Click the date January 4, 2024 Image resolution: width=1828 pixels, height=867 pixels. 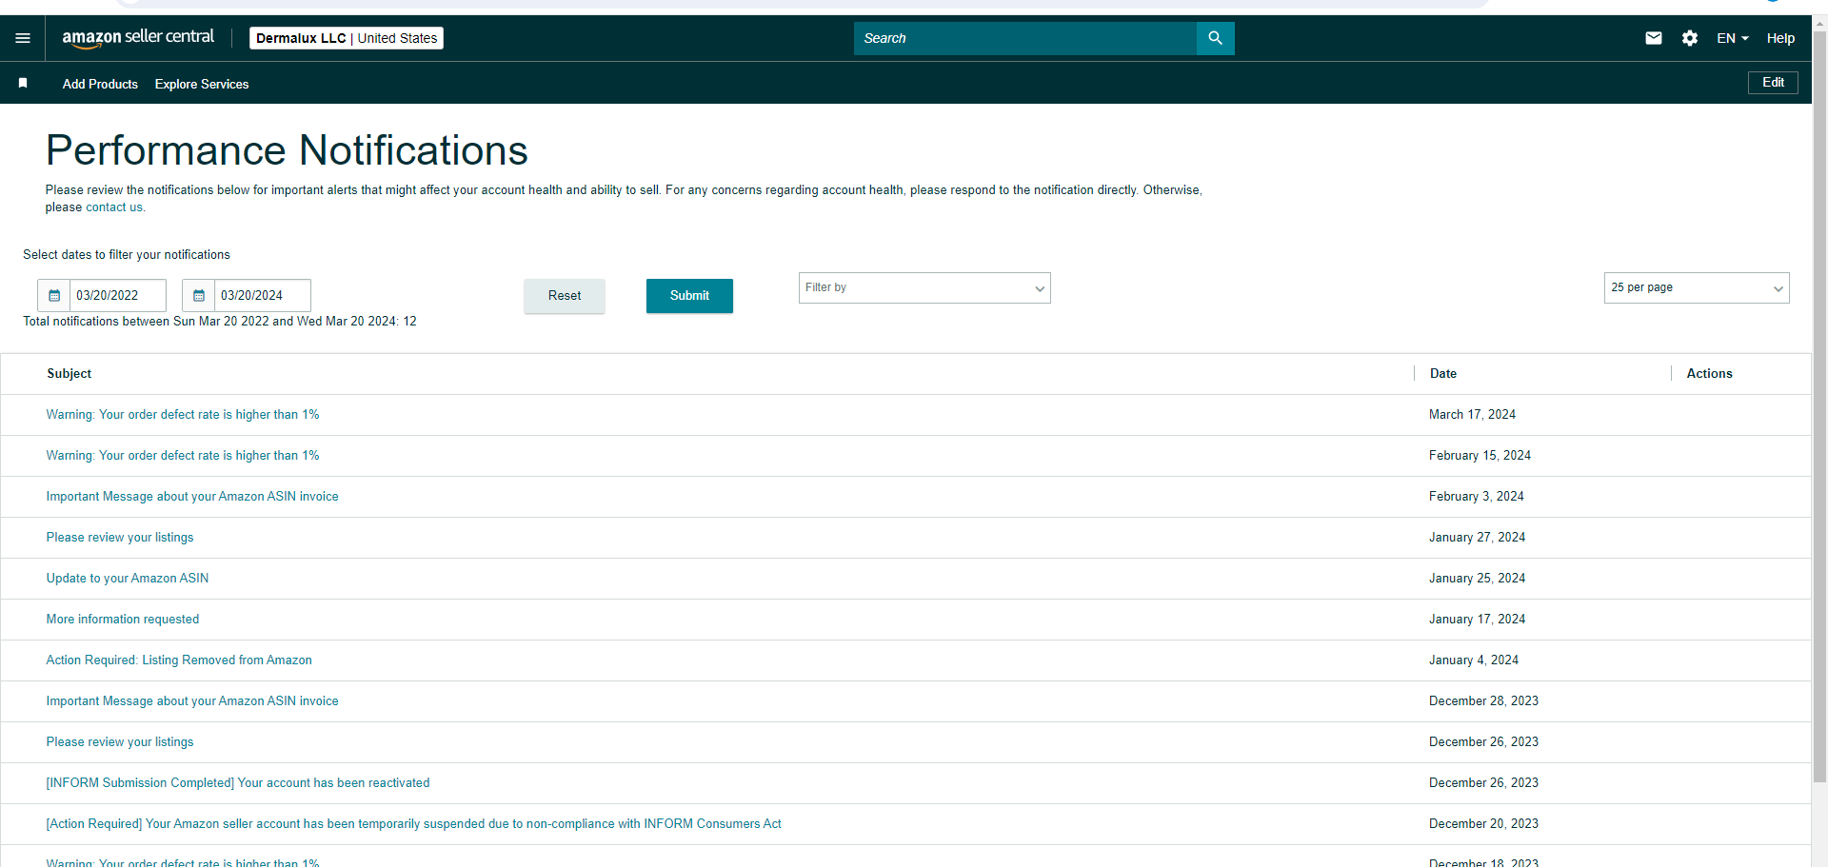1474,660
